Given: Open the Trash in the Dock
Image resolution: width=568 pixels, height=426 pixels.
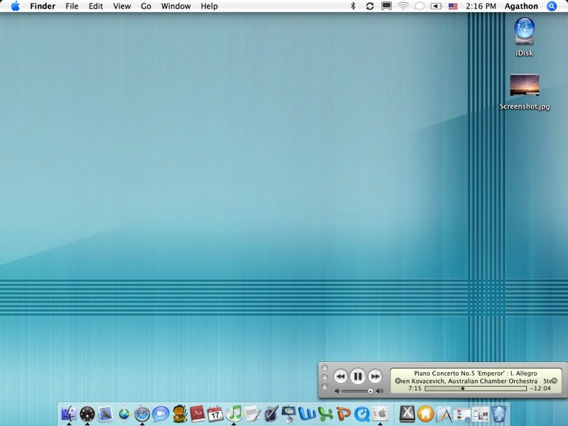Looking at the screenshot, I should coord(499,413).
